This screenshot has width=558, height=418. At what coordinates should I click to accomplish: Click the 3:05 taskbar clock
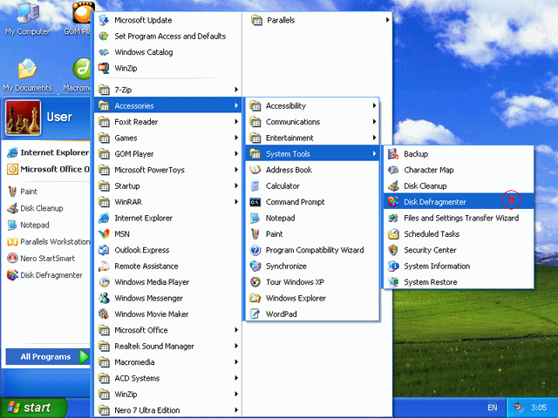539,408
